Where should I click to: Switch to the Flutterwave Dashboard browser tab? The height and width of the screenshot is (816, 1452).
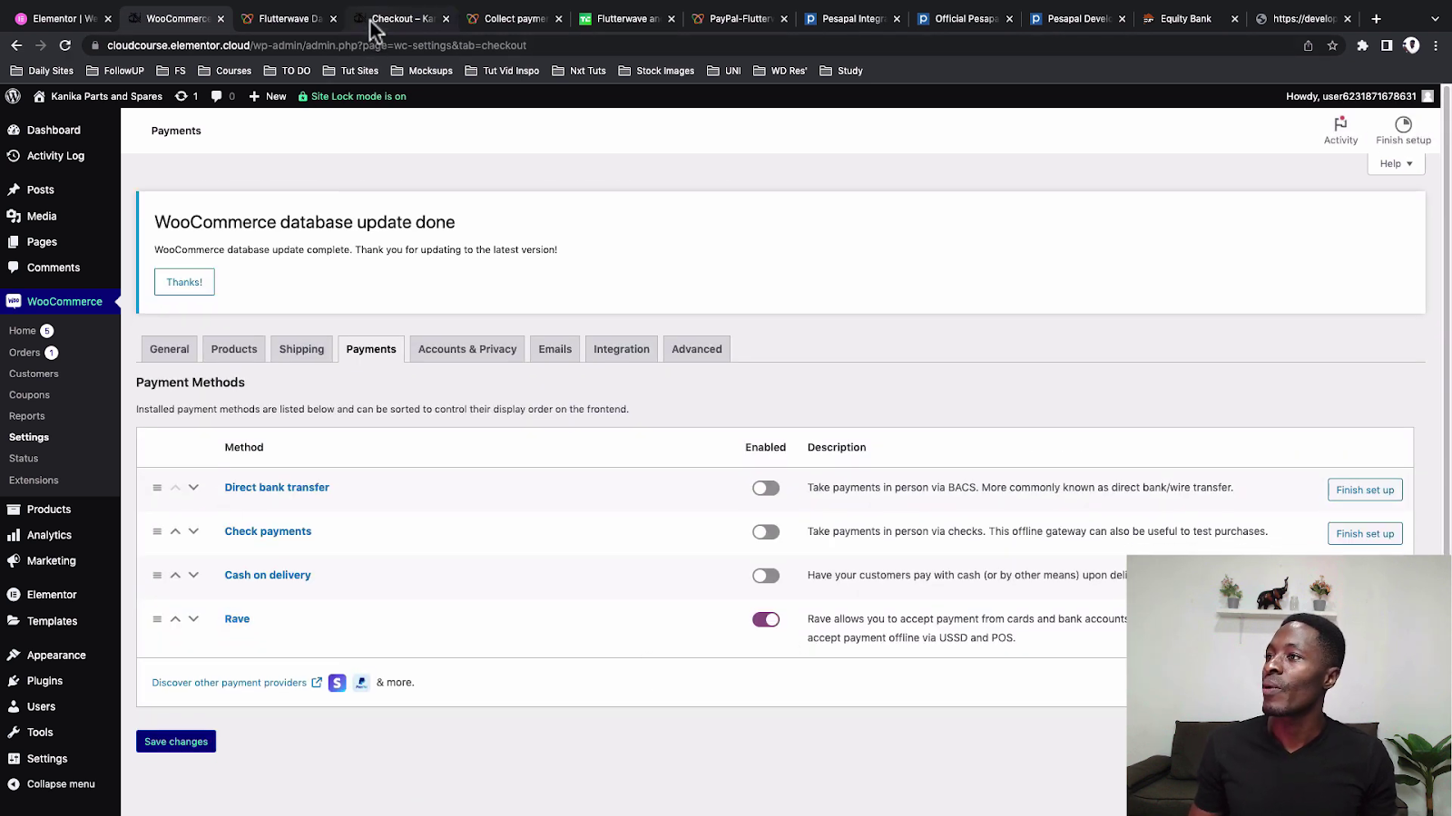pyautogui.click(x=289, y=18)
